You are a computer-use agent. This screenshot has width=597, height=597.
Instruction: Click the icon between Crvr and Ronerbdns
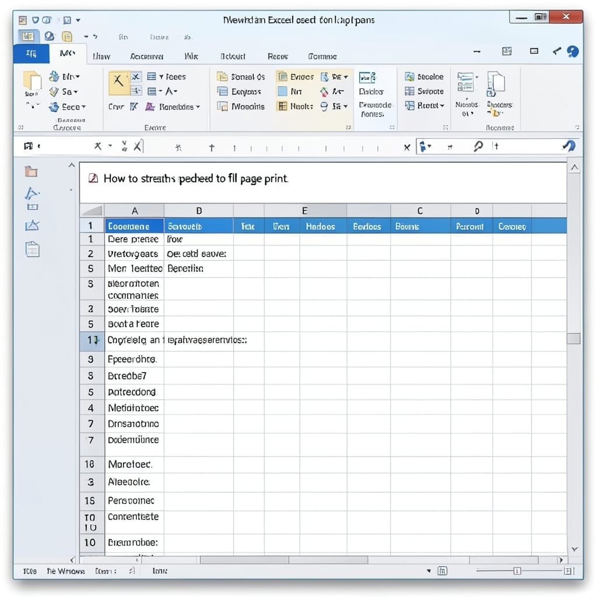pos(134,107)
